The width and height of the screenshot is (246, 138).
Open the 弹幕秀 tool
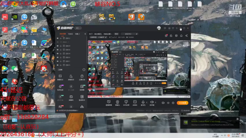coord(71,98)
